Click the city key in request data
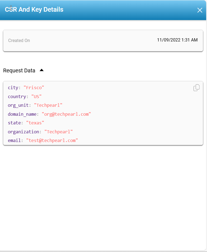This screenshot has width=207, height=252. (13, 88)
